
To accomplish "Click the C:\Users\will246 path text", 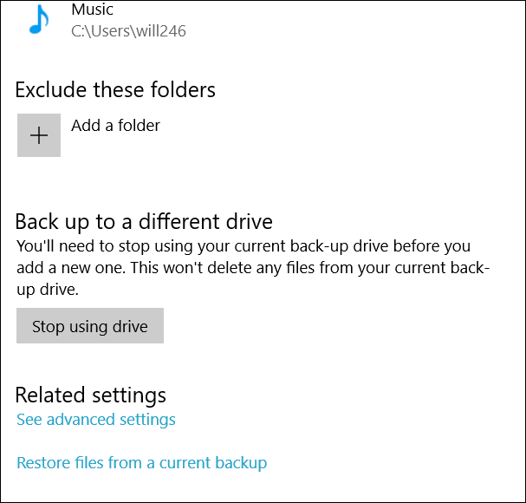I will pyautogui.click(x=128, y=31).
